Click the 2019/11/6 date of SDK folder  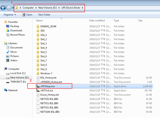coord(100,30)
